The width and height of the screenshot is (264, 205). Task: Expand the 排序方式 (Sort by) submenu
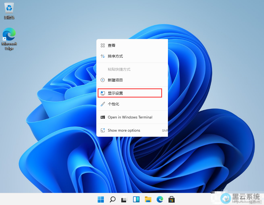[x=115, y=56]
